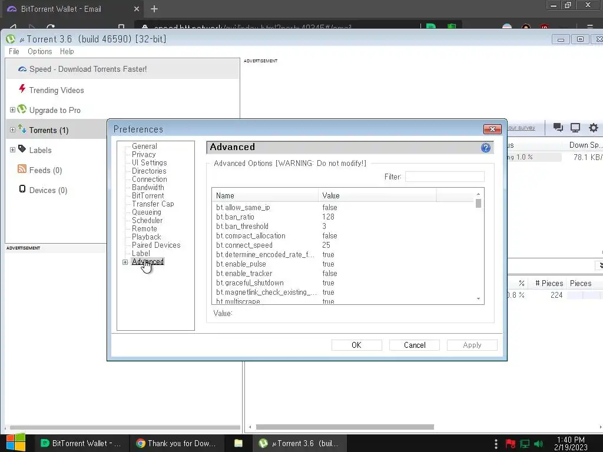Select Transfer Cap in preferences tree
The width and height of the screenshot is (603, 452).
(x=153, y=204)
